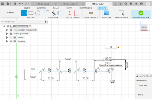Open the SELECCIONAR dropdown
This screenshot has width=153, height=99.
point(122,18)
